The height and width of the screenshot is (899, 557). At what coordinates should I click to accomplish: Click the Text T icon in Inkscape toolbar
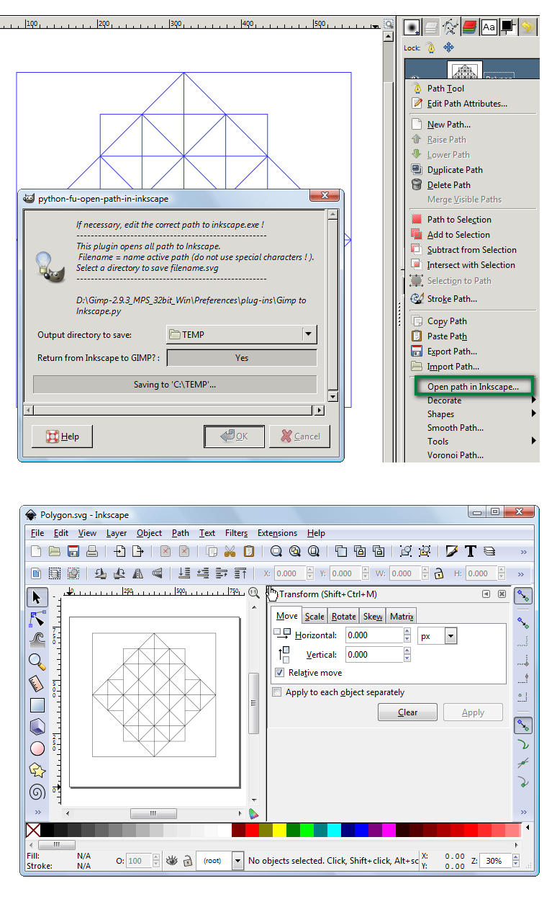[471, 552]
